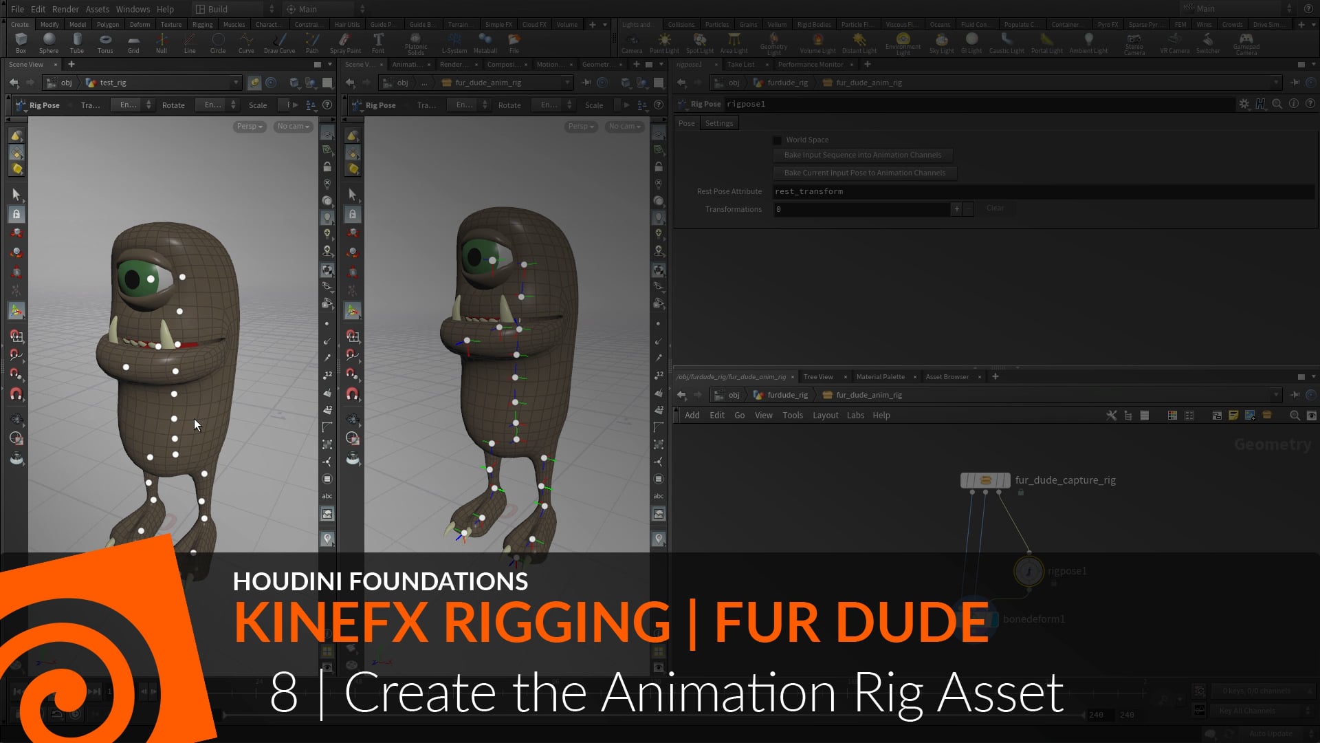Open the Persp view dropdown
This screenshot has width=1320, height=743.
point(248,127)
